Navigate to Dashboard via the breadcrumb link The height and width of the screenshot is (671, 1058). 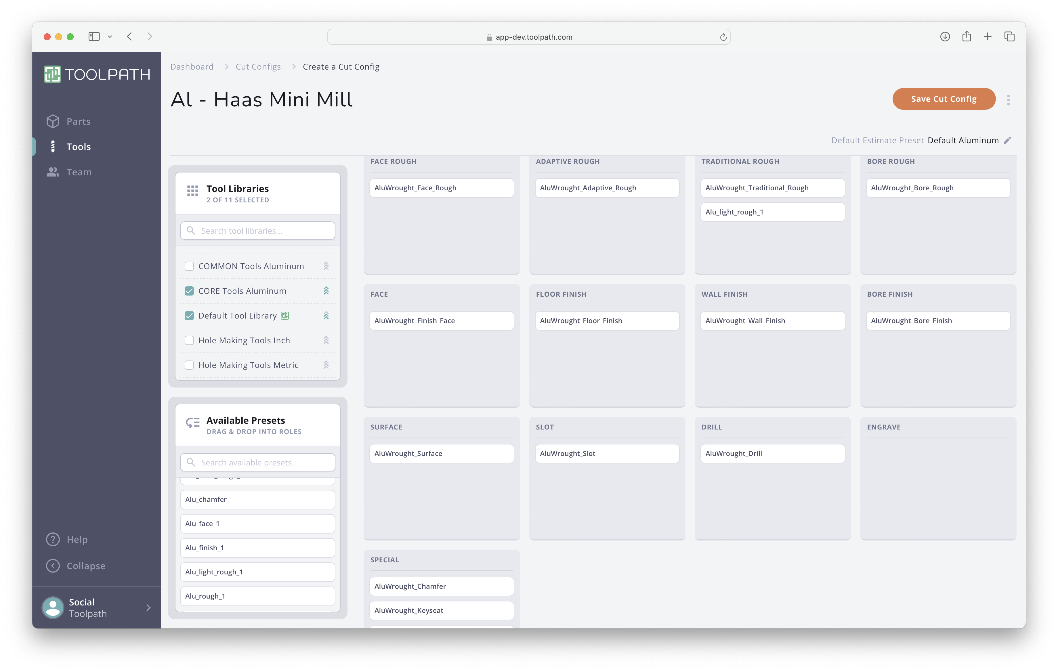pos(192,66)
